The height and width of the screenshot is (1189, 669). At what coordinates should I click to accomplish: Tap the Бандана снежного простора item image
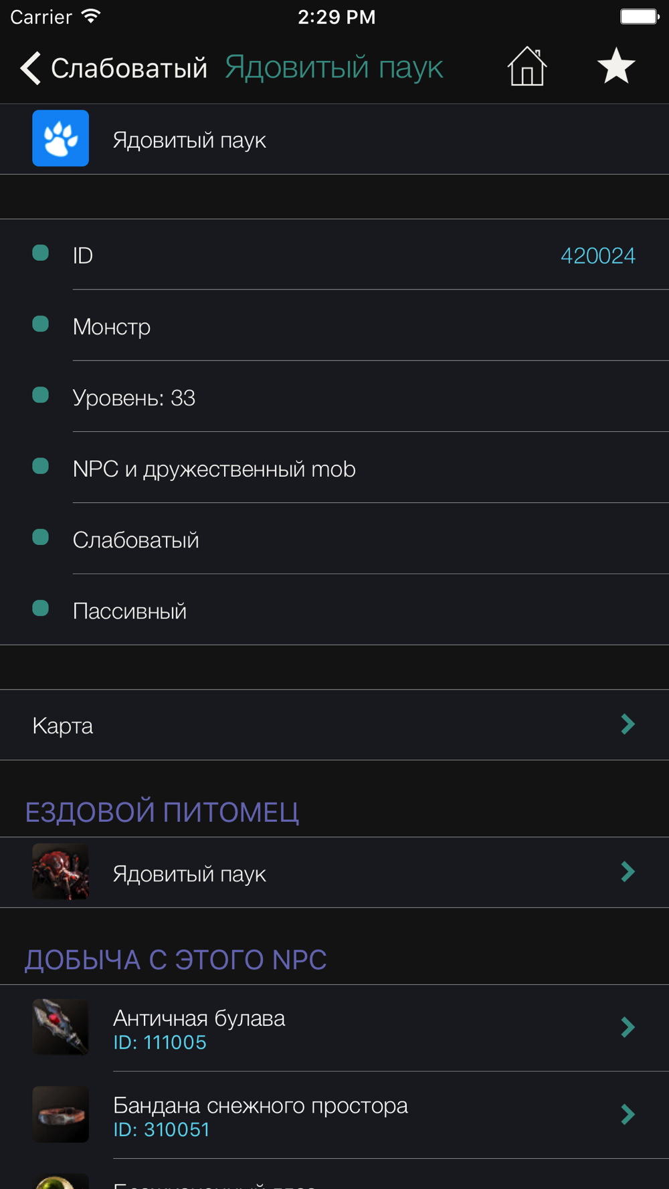tap(61, 1114)
